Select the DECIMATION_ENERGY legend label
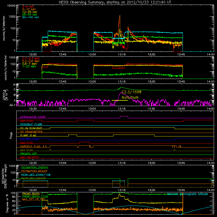Image resolution: width=217 pixels, height=217 pixels. [x=35, y=168]
